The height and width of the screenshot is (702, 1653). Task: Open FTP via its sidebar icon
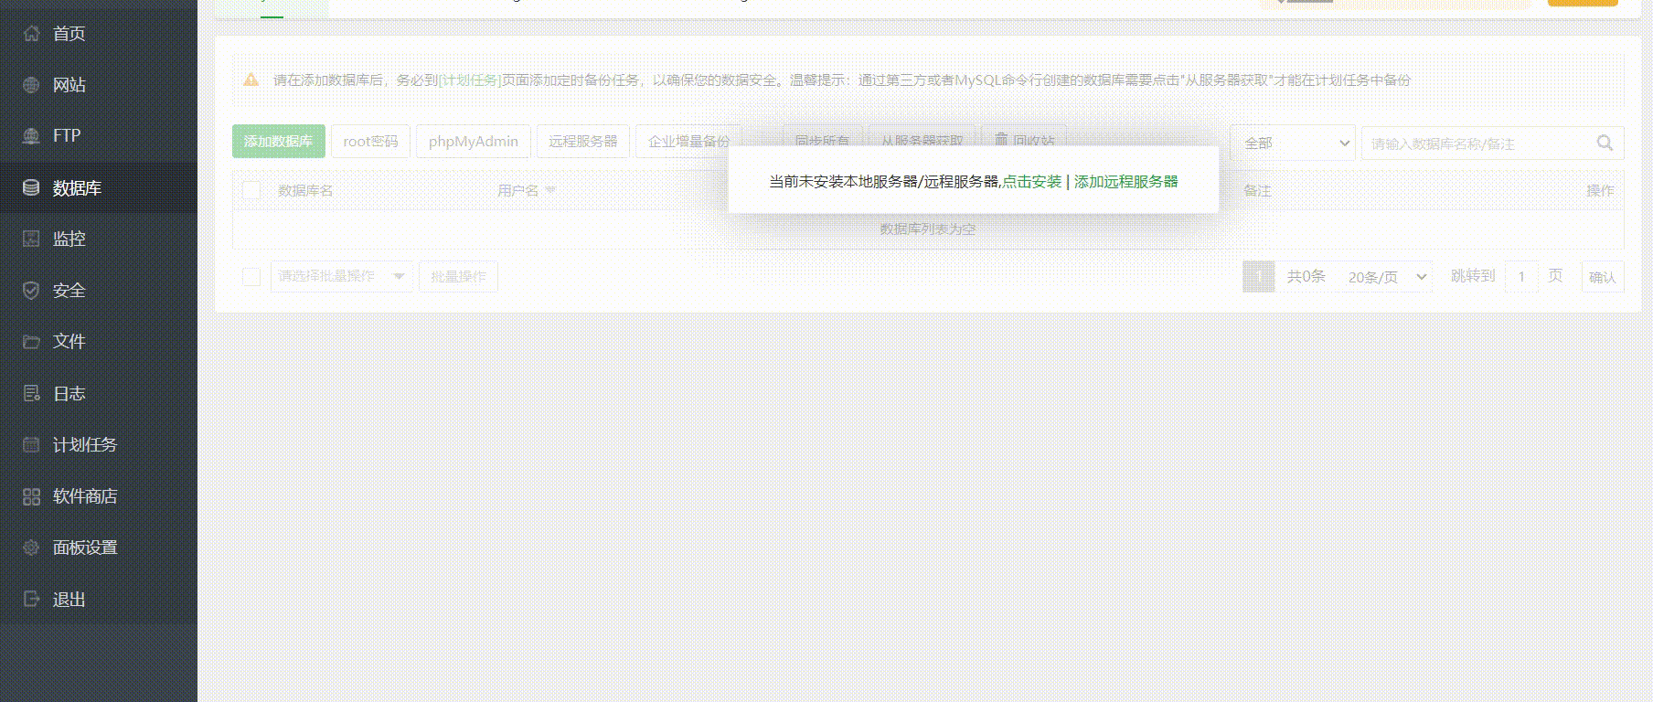(31, 136)
